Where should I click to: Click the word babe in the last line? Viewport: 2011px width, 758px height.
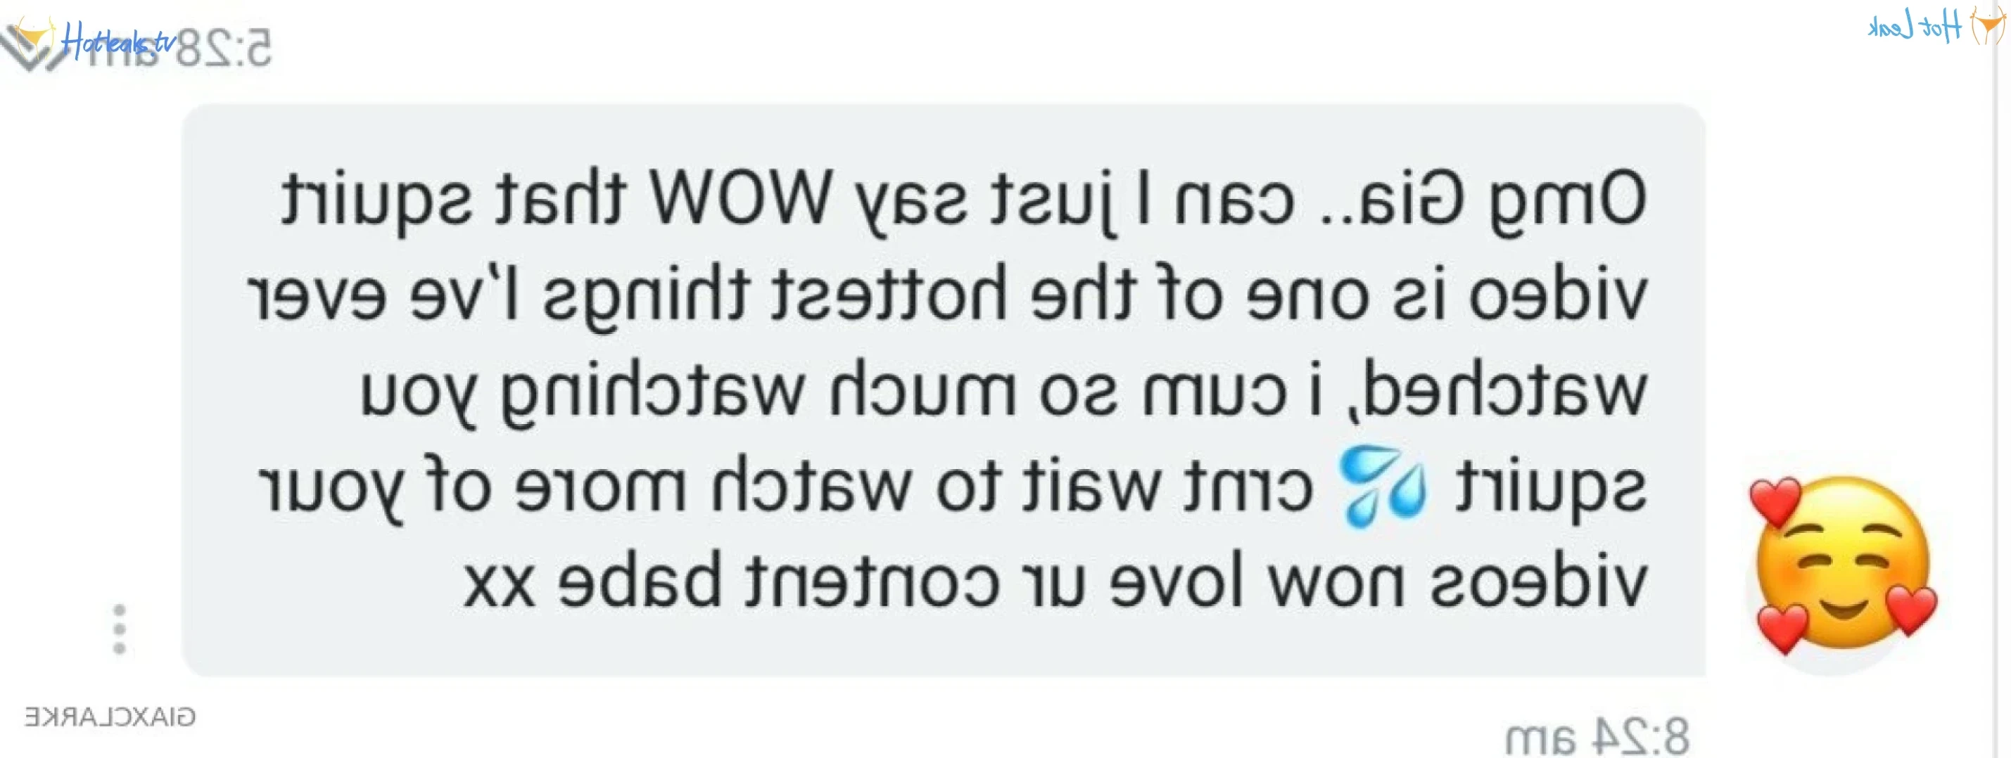[x=639, y=579]
